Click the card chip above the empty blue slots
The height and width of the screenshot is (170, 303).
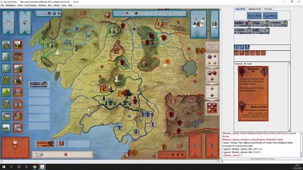(39, 85)
